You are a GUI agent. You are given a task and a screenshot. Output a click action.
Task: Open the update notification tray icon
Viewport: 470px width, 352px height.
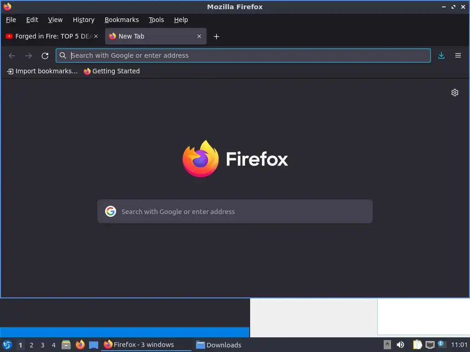tap(442, 344)
